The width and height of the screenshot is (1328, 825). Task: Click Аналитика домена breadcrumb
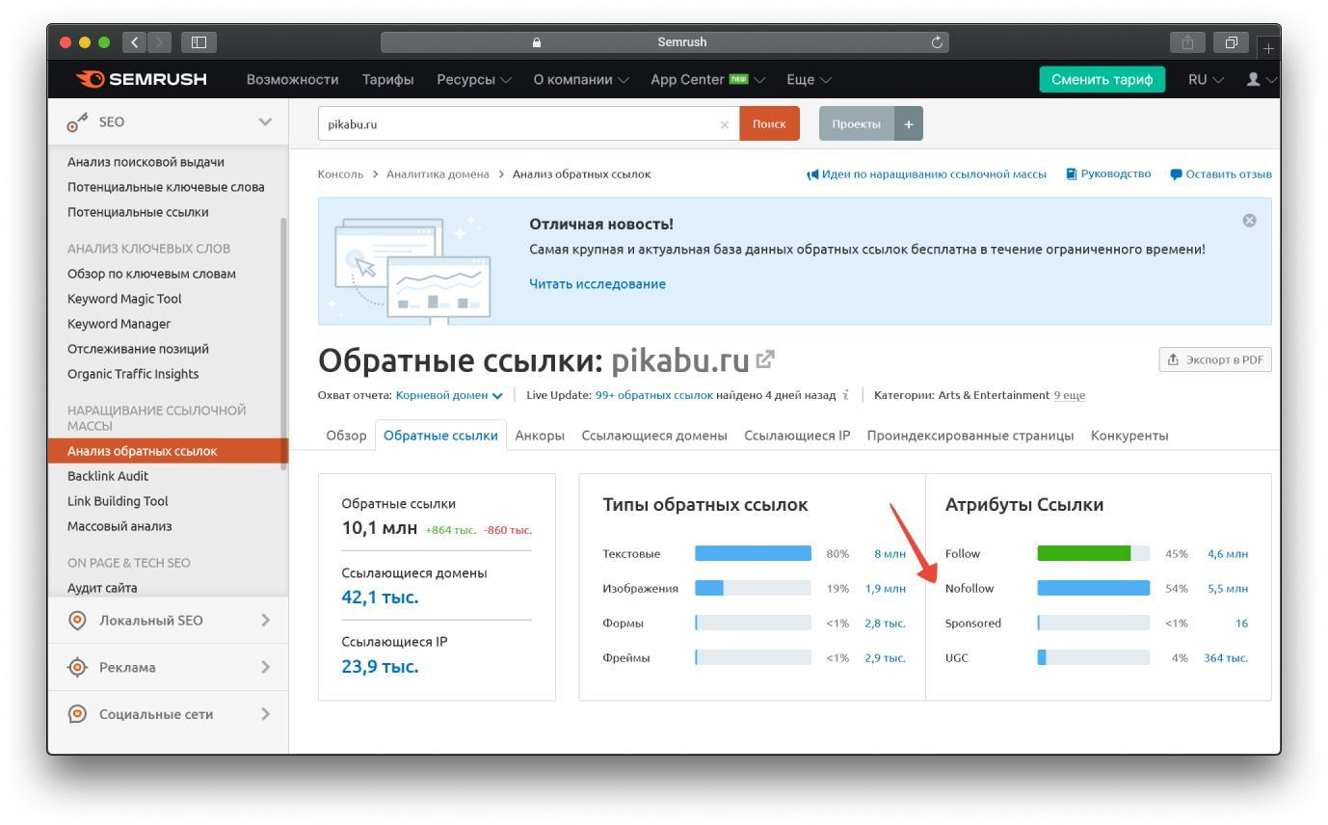pyautogui.click(x=438, y=174)
